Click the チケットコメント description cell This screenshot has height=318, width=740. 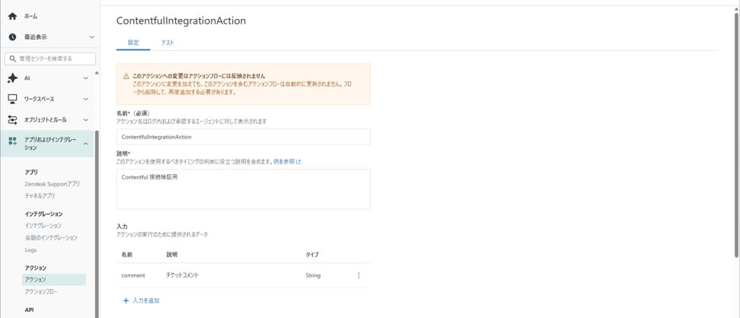point(182,275)
